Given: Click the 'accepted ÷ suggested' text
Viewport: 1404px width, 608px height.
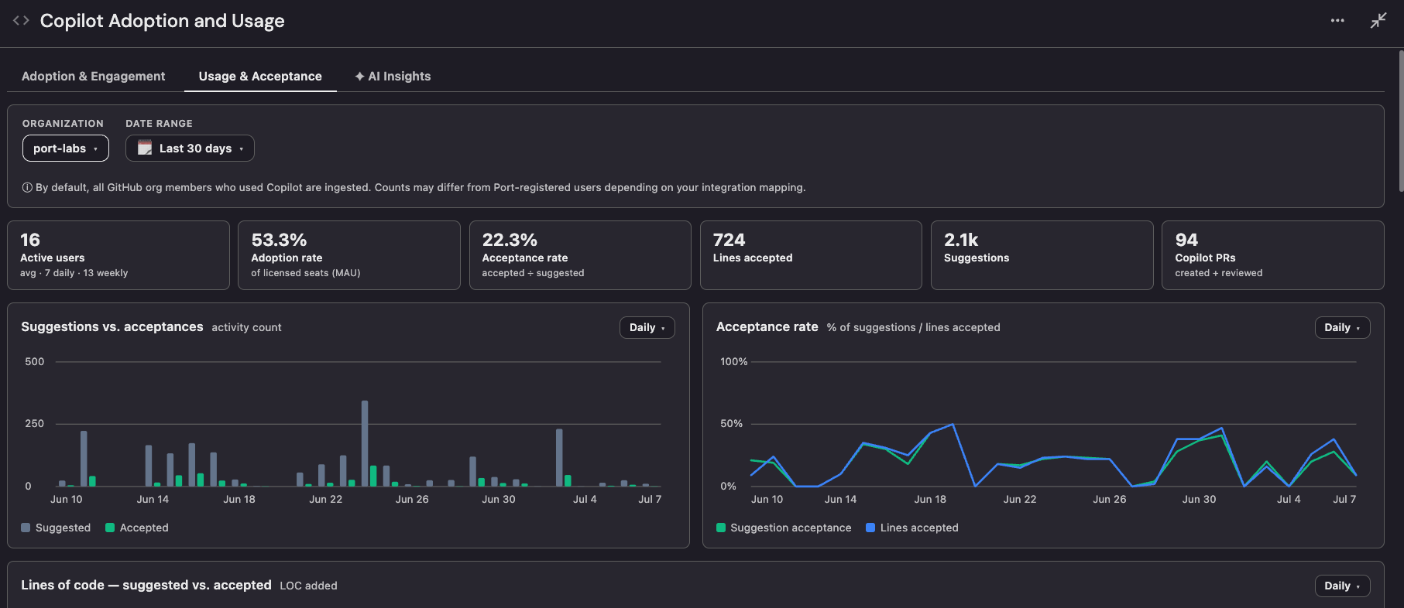Looking at the screenshot, I should click(534, 273).
